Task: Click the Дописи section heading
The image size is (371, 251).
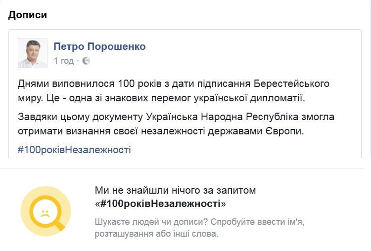Action: click(28, 15)
